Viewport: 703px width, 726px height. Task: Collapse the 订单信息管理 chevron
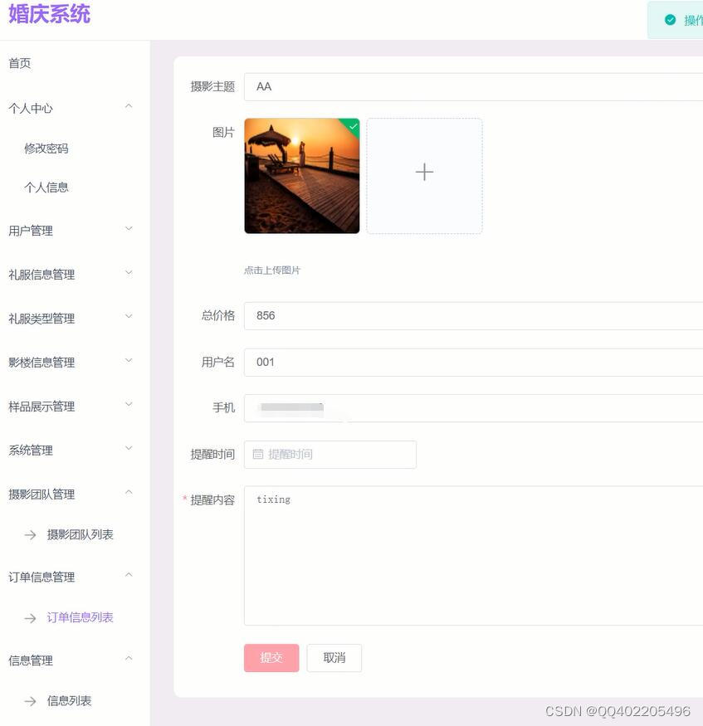click(x=129, y=575)
